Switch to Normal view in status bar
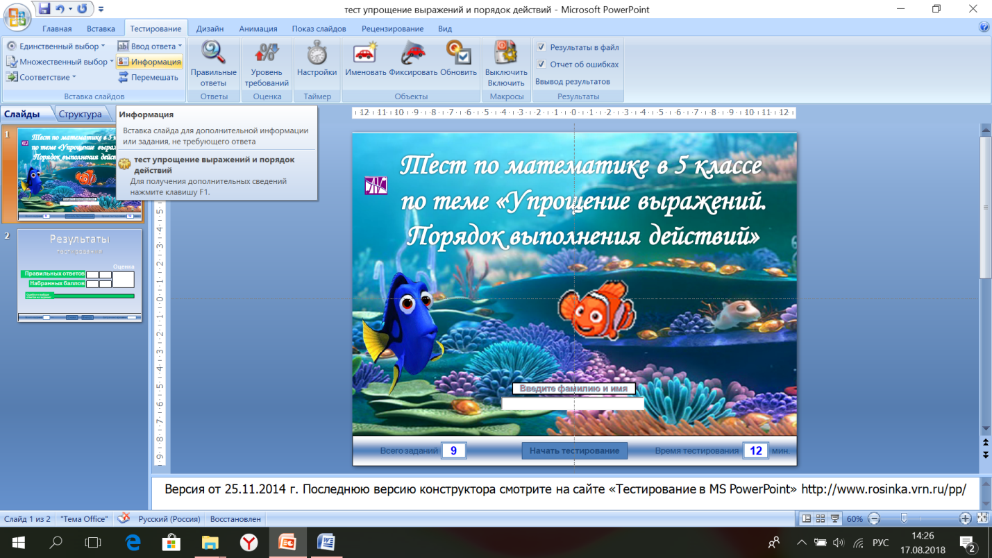 tap(806, 518)
